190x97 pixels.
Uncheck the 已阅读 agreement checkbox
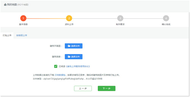point(55,66)
